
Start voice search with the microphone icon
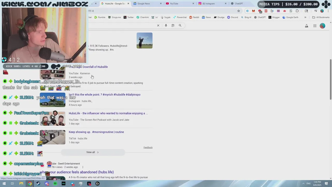[x=166, y=25]
